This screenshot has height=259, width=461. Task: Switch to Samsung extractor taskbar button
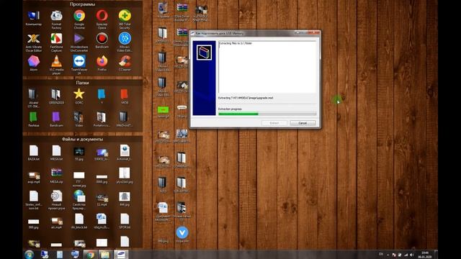[x=121, y=255]
